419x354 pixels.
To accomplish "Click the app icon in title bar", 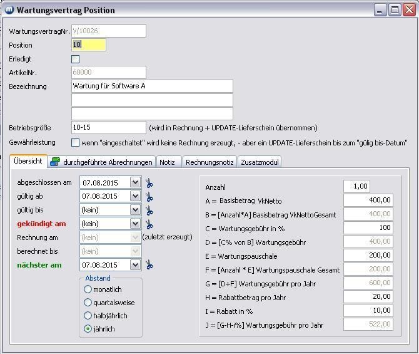I will [9, 10].
